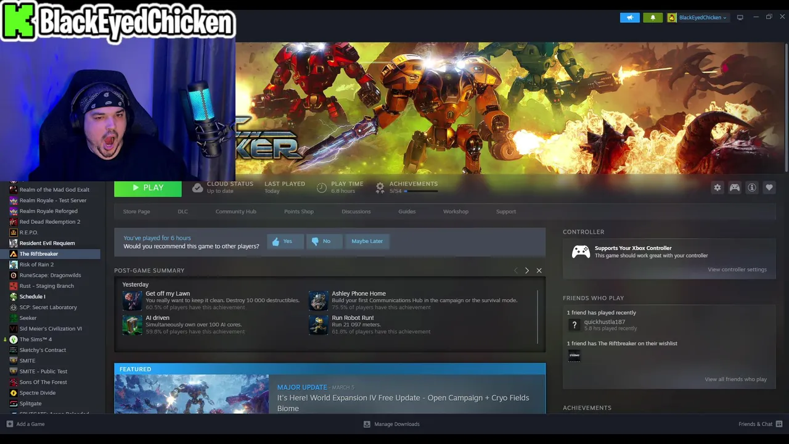789x444 pixels.
Task: Click the Big Picture mode monitor icon
Action: [740, 17]
